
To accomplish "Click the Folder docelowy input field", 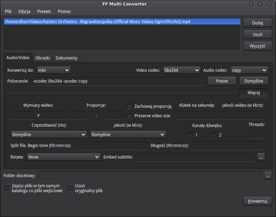I will pos(150,176).
